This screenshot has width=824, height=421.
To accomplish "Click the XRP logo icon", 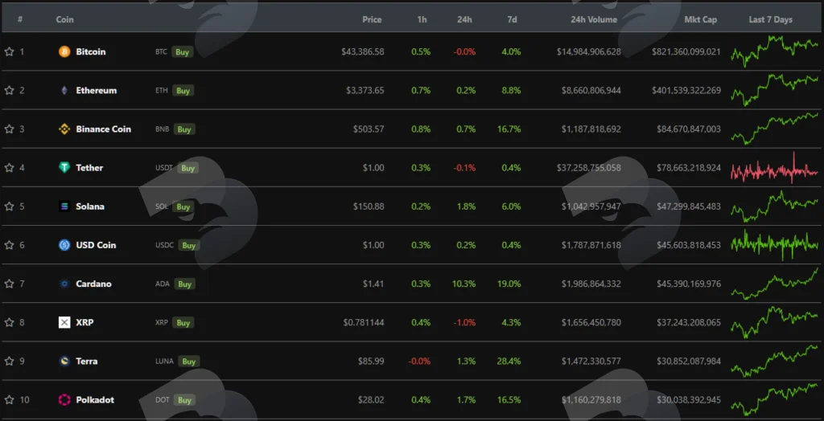I will (64, 322).
